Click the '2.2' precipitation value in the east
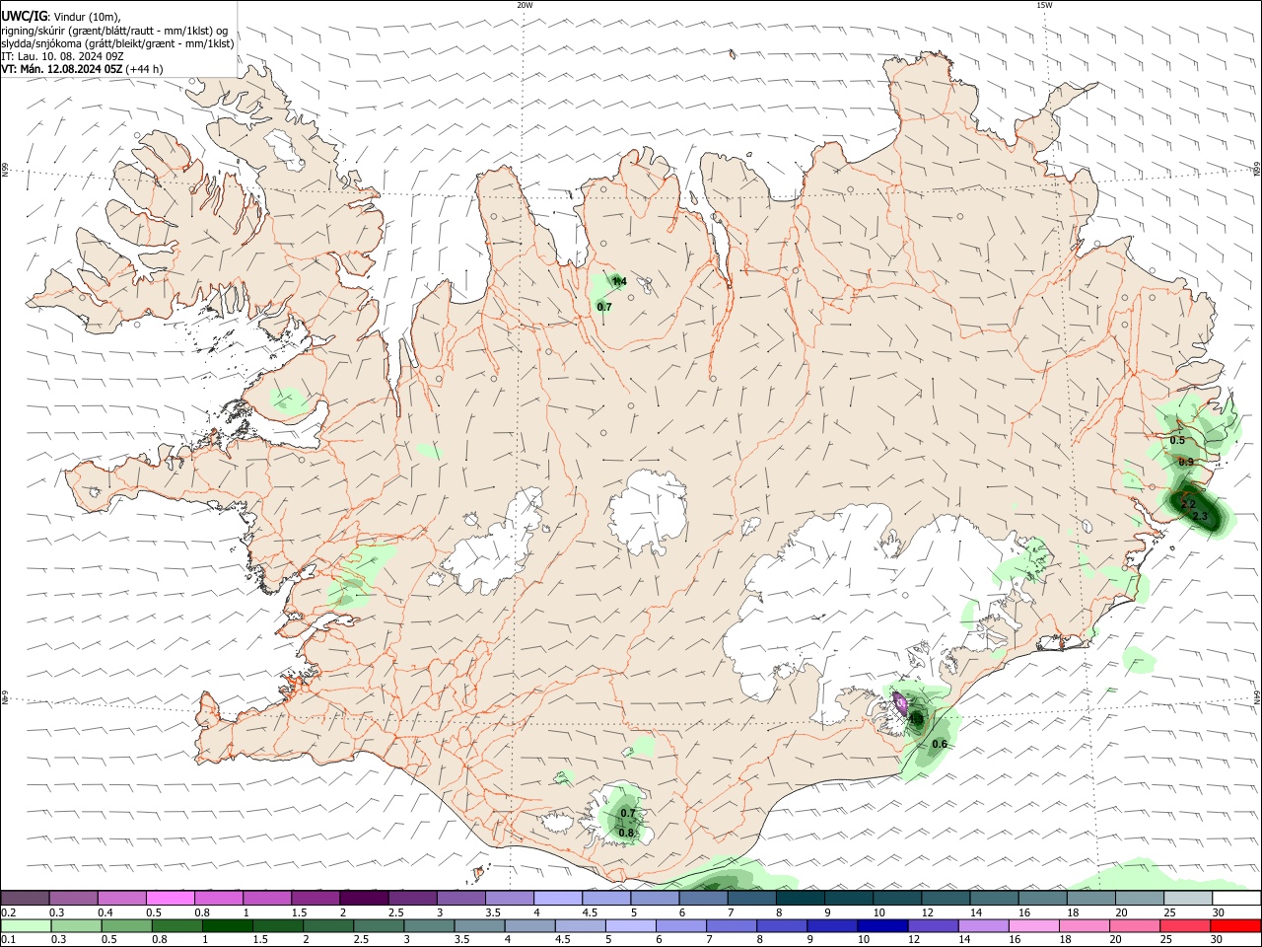 (1188, 505)
